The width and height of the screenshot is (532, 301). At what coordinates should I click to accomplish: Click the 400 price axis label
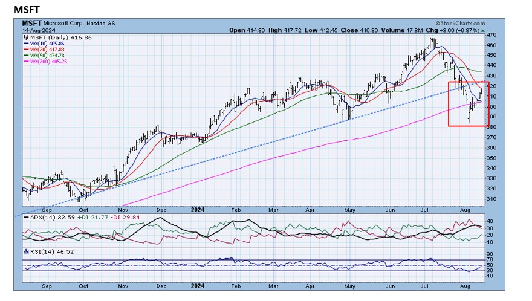click(492, 106)
